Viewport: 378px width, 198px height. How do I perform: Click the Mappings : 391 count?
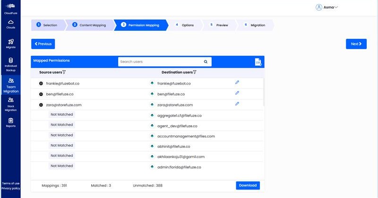[x=54, y=185]
